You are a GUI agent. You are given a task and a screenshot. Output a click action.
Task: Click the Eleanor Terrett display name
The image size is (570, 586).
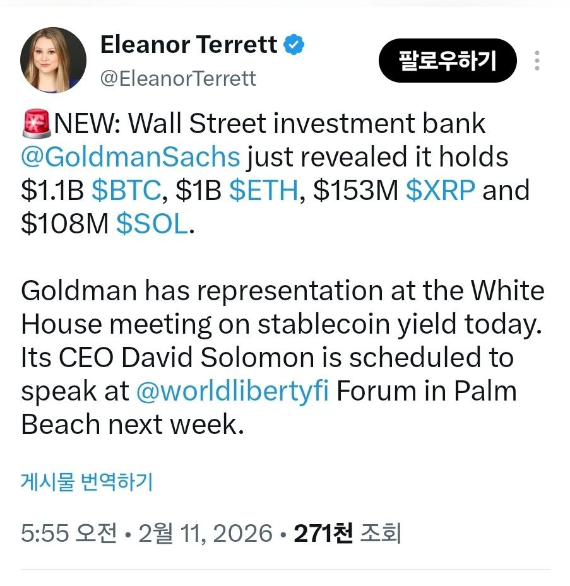pyautogui.click(x=189, y=45)
